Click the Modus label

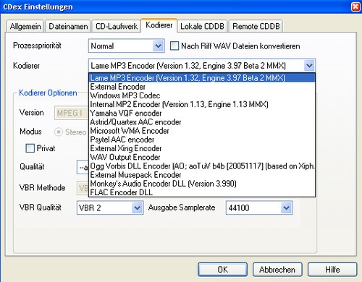pos(30,132)
